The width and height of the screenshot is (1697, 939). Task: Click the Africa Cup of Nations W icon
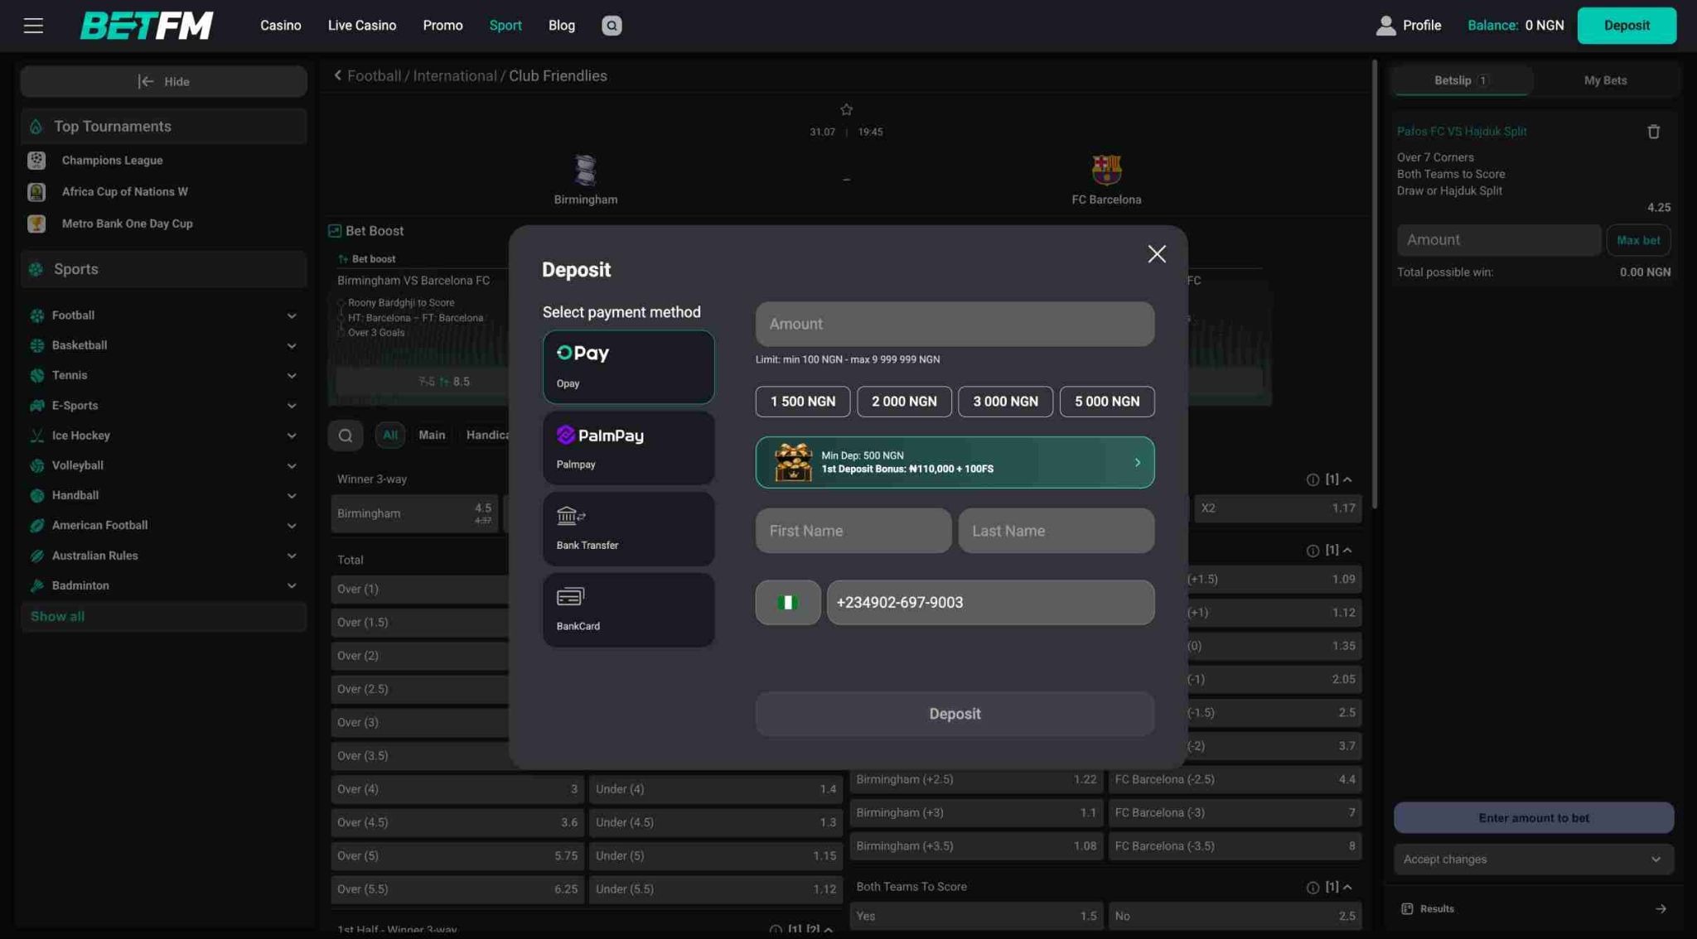[x=36, y=192]
